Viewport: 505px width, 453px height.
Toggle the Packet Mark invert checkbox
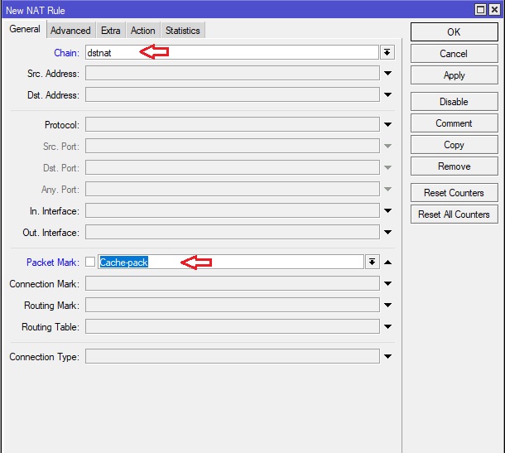point(90,262)
